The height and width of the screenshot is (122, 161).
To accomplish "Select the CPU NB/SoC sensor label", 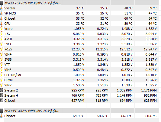I will coord(13,75).
